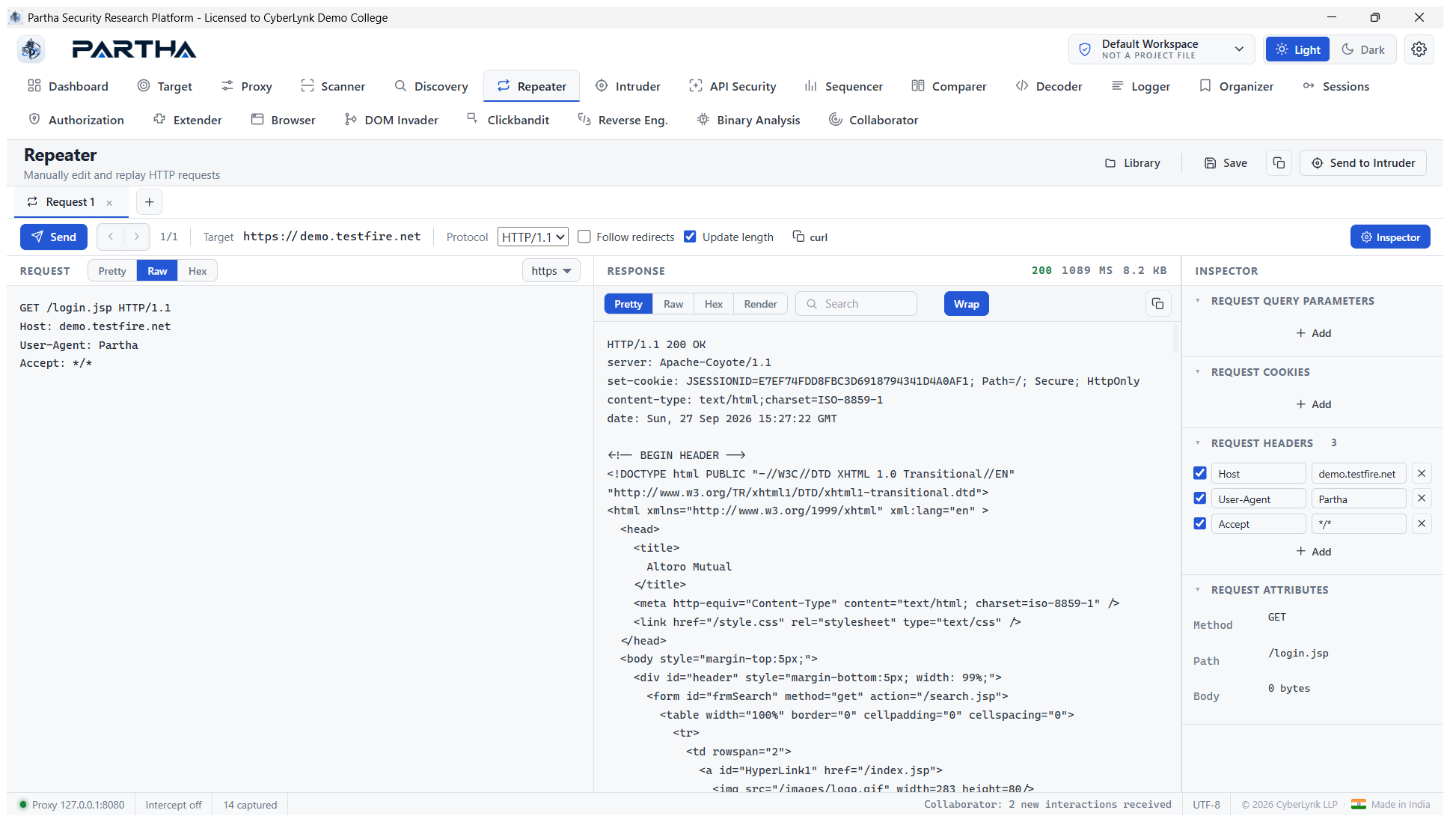This screenshot has height=822, width=1450.
Task: Edit the User-Agent header name field
Action: click(1258, 499)
